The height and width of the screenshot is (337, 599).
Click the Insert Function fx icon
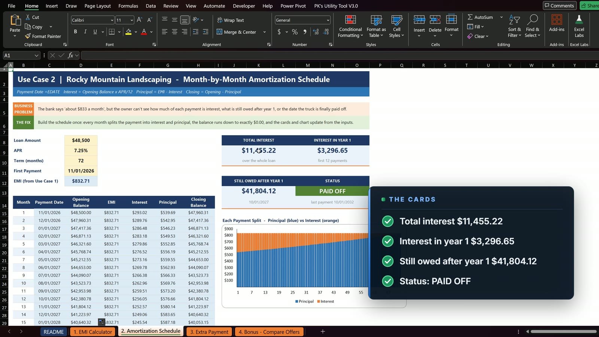70,55
